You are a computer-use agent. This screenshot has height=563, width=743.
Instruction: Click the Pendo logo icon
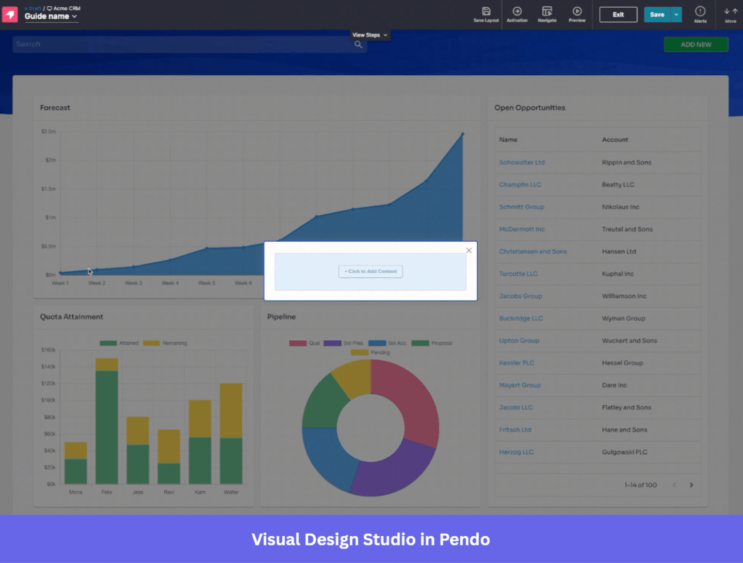pos(10,14)
